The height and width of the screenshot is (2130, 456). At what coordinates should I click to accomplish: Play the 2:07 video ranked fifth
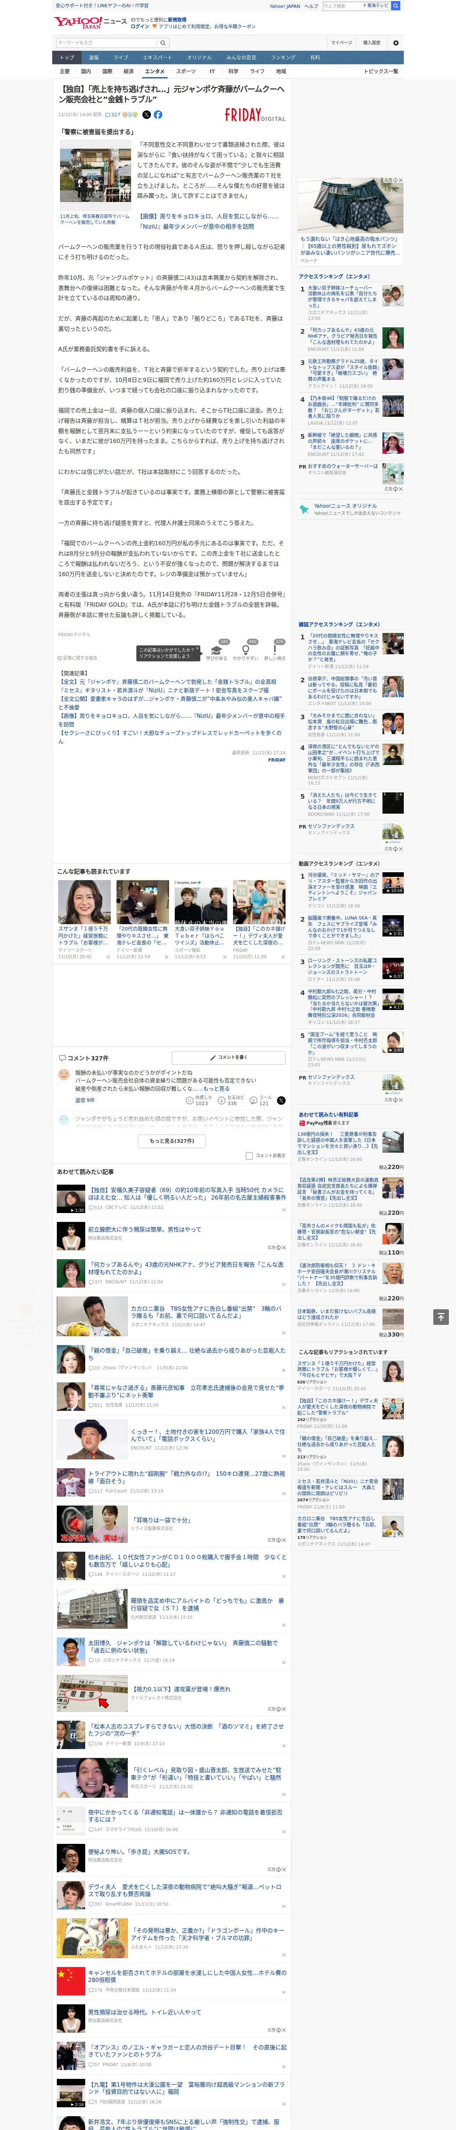(393, 1042)
